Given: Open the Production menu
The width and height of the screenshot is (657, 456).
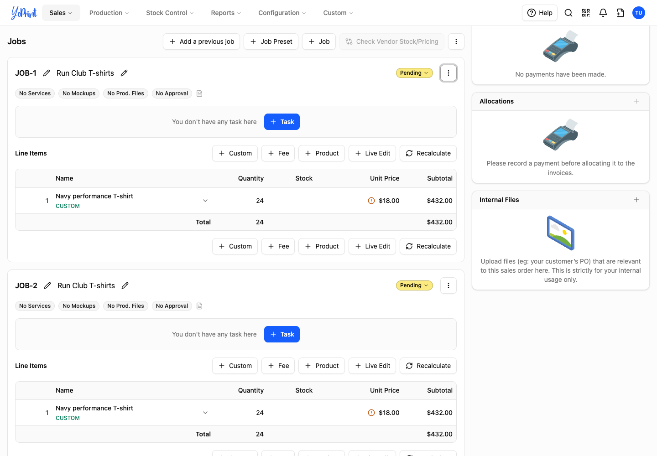Looking at the screenshot, I should tap(109, 13).
